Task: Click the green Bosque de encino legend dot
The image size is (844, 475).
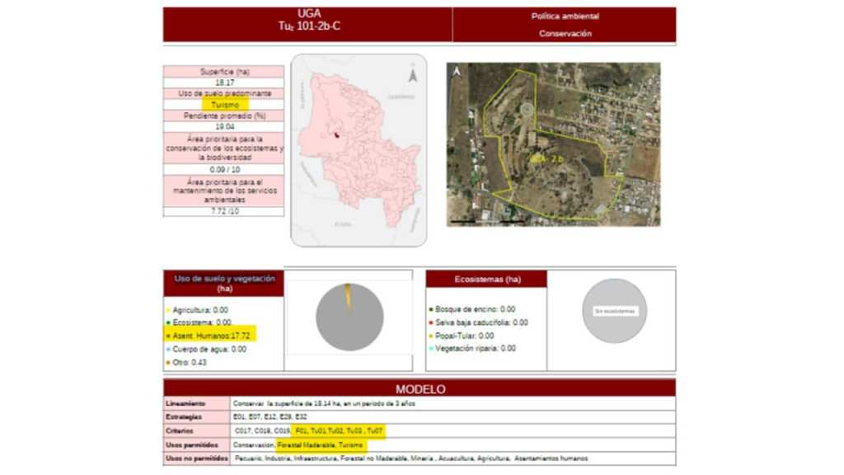Action: pyautogui.click(x=430, y=309)
